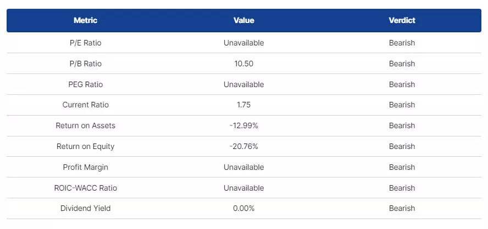The height and width of the screenshot is (229, 488).
Task: Click the Unavailable value for P/E Ratio
Action: pyautogui.click(x=243, y=43)
